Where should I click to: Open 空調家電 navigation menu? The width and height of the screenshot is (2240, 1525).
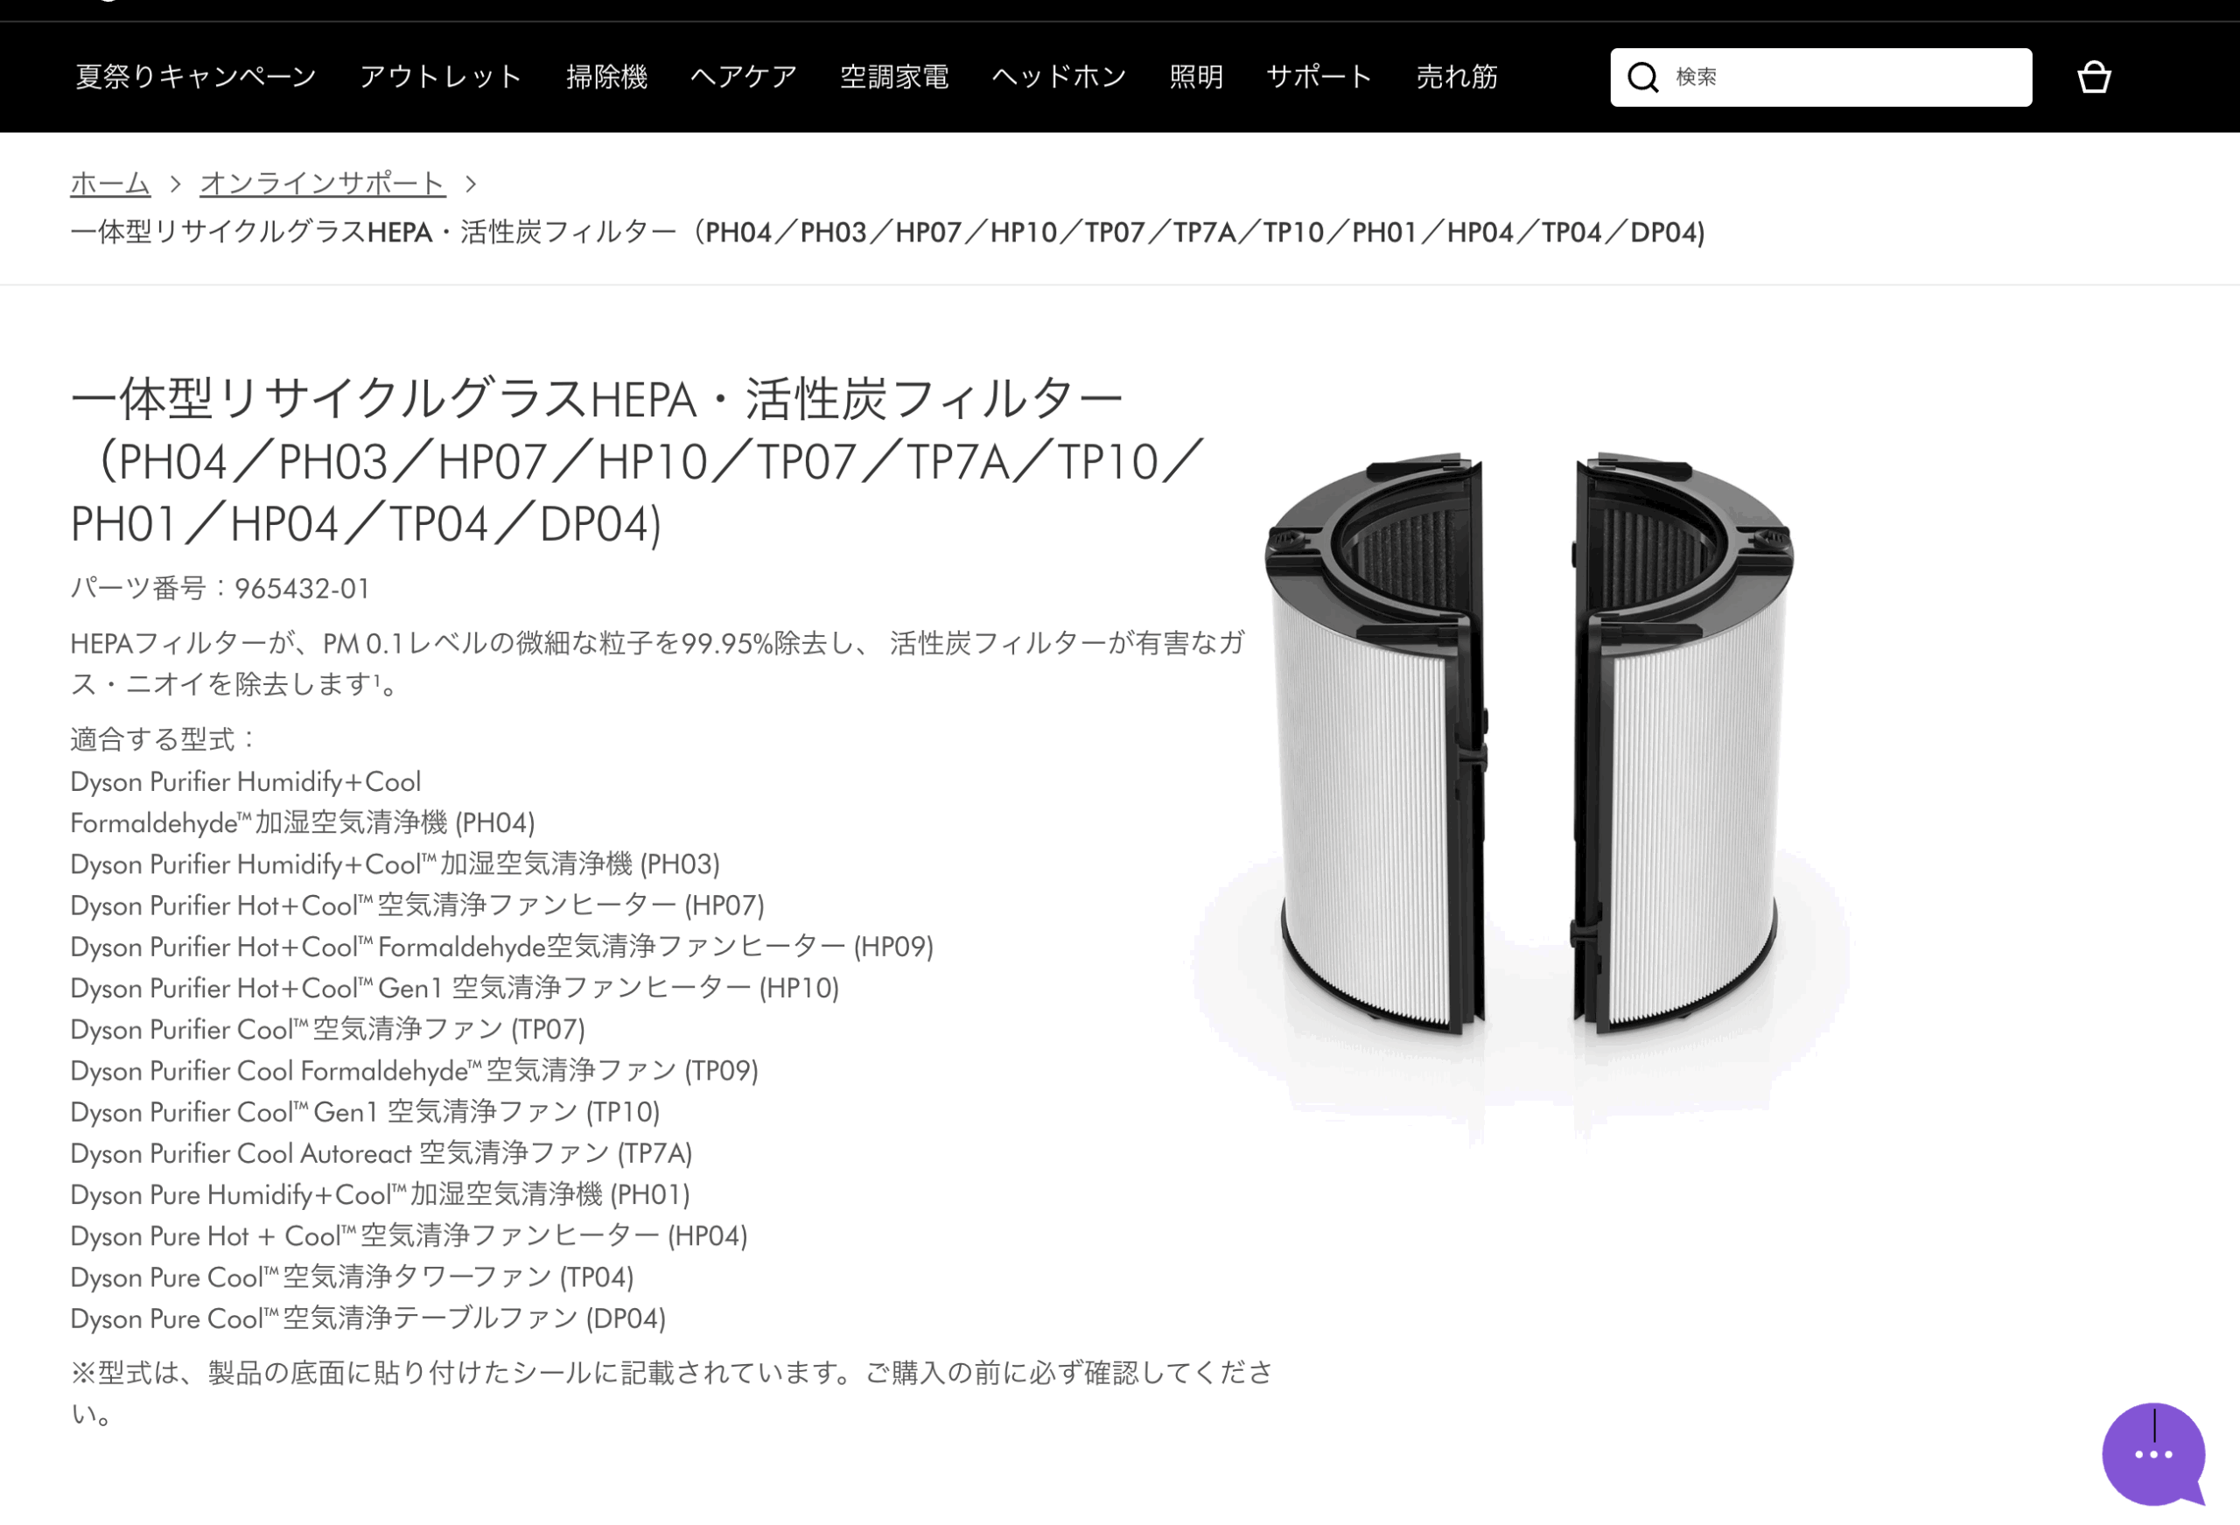tap(893, 77)
